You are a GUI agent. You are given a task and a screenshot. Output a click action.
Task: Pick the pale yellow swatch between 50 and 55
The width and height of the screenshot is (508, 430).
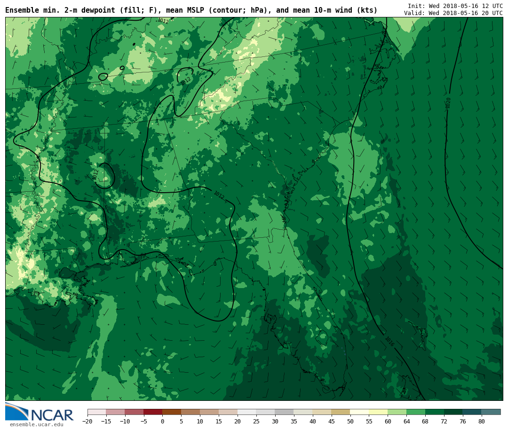(x=360, y=412)
